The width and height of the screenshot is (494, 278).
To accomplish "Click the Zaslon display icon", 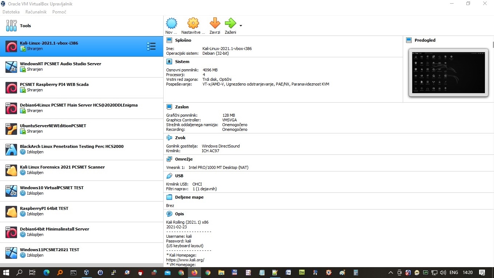I will coord(169,107).
